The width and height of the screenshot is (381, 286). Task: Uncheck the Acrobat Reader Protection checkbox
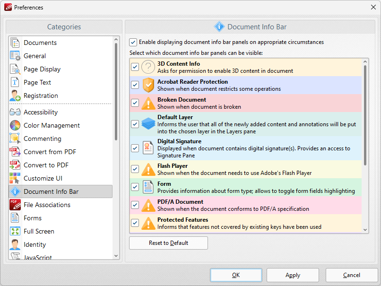135,85
